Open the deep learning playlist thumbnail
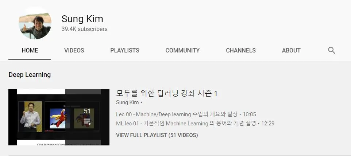351x156 pixels. click(59, 117)
